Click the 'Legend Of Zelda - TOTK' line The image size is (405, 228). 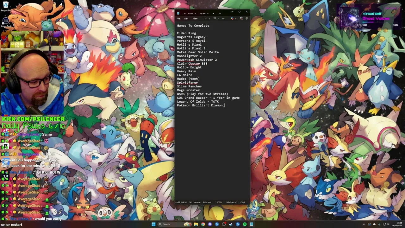(x=198, y=102)
